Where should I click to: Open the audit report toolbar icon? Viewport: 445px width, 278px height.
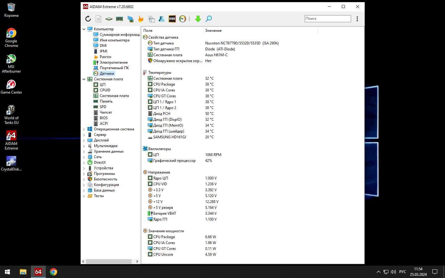tap(151, 19)
